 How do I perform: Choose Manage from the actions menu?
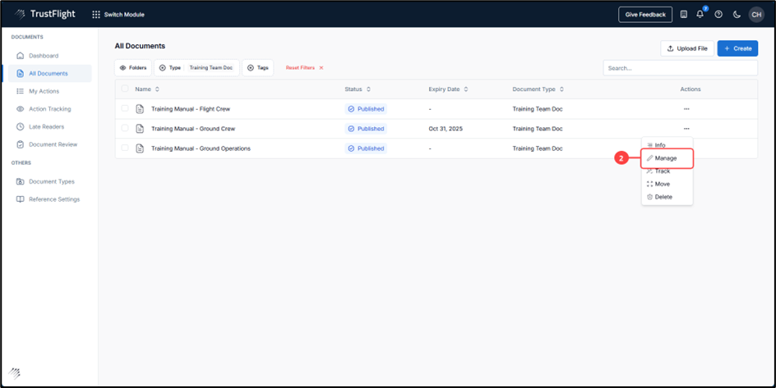tap(666, 157)
